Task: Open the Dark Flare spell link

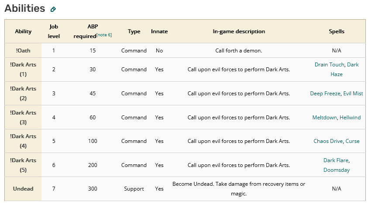Action: coord(336,160)
